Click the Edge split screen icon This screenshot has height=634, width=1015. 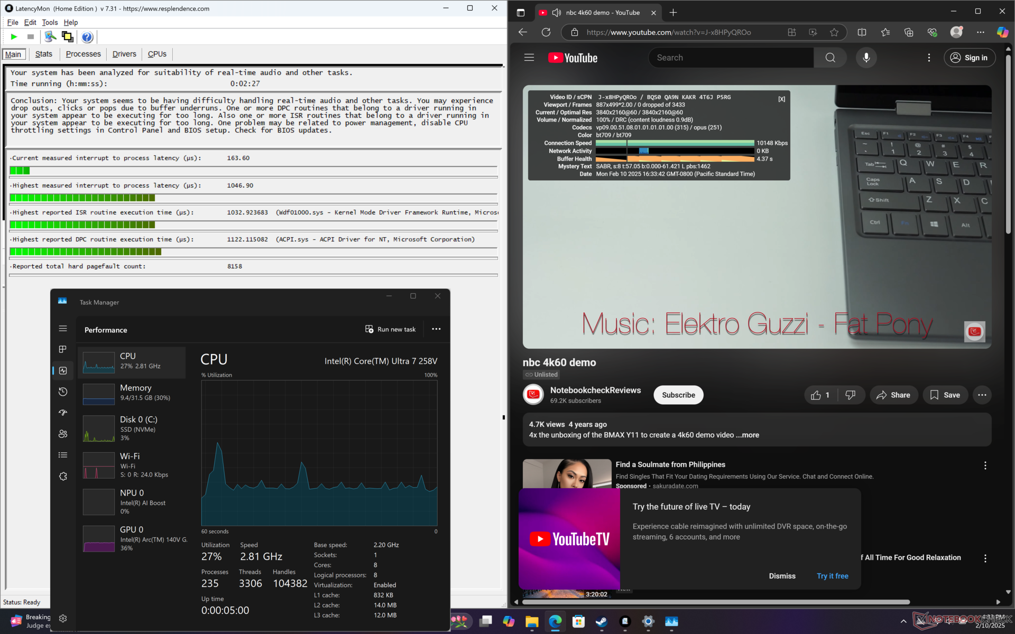tap(862, 32)
